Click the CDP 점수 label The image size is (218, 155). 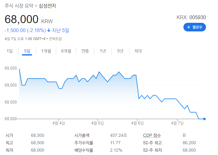[x=152, y=135]
